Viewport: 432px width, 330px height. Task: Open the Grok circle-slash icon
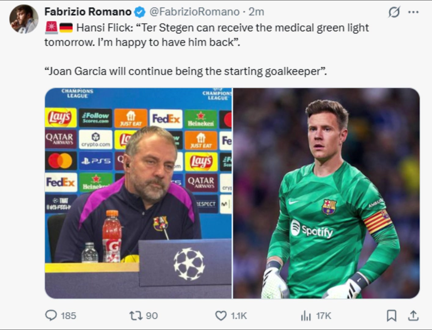point(394,12)
